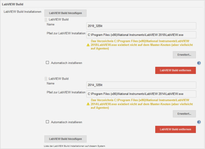Enable Automatisch installieren for the 2018_32Bit build
The height and width of the screenshot is (149, 205).
(47, 63)
